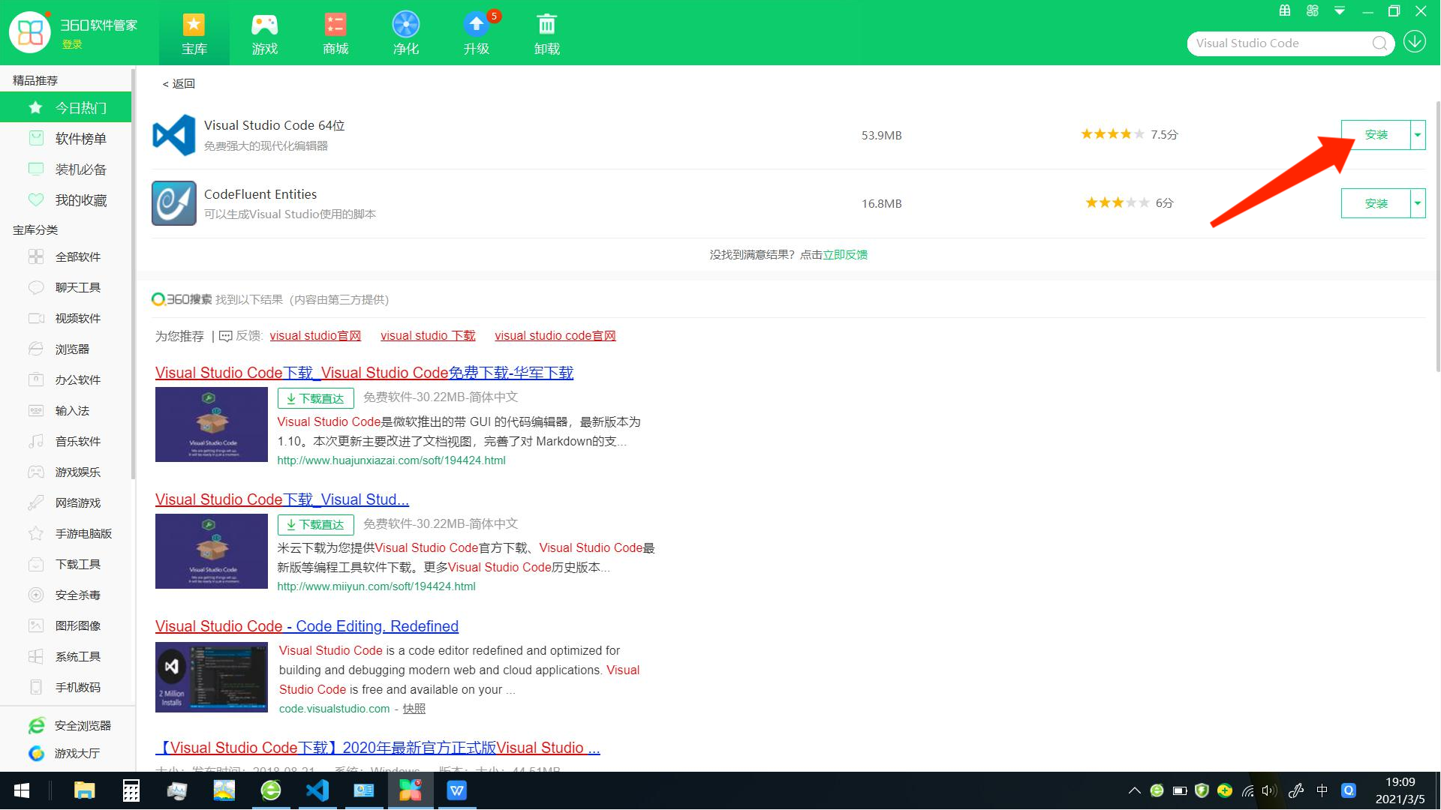1441x810 pixels.
Task: Expand install options for CodeFluent Entities
Action: point(1418,203)
